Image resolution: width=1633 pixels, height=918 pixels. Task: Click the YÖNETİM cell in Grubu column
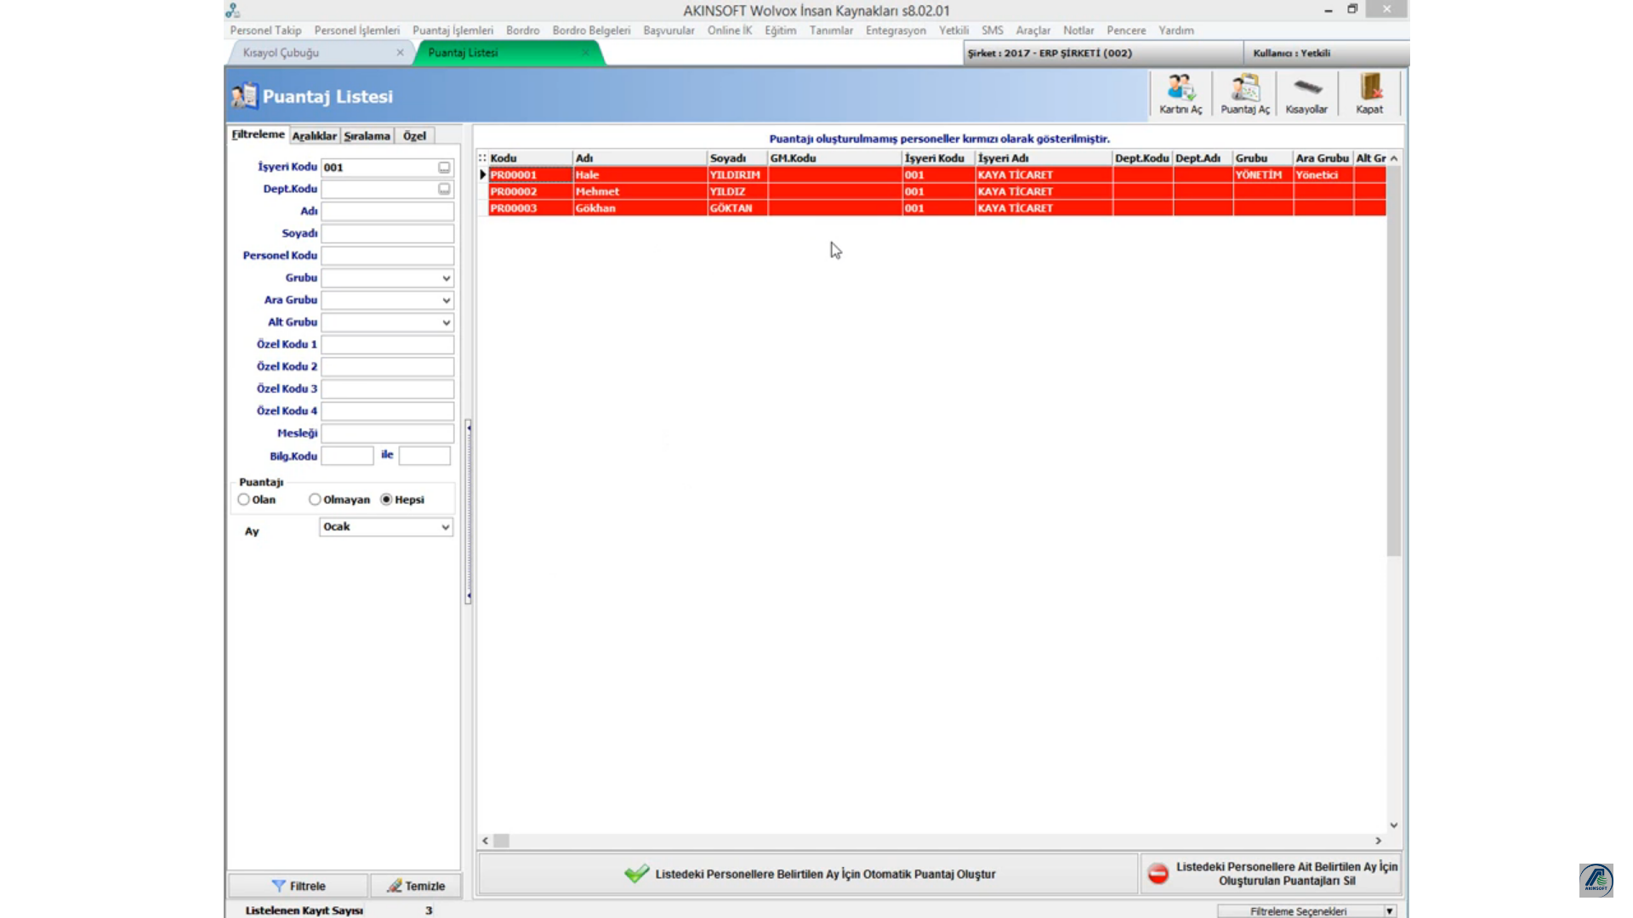(1262, 175)
